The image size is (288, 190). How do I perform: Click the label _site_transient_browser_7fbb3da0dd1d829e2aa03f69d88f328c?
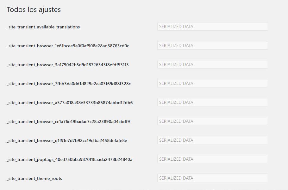tap(69, 84)
